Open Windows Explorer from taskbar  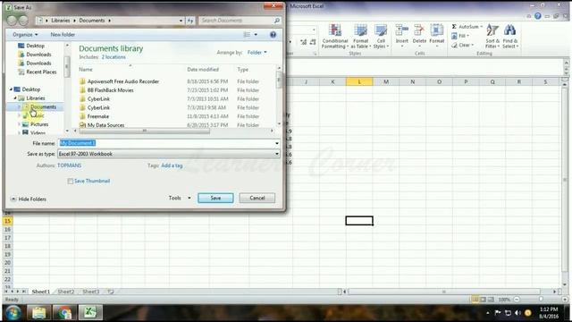[x=38, y=313]
